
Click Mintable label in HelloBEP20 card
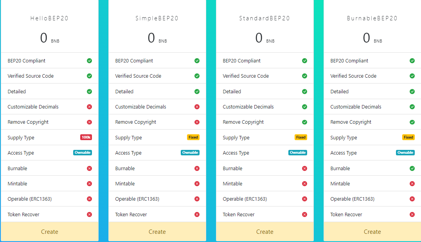tap(18, 183)
